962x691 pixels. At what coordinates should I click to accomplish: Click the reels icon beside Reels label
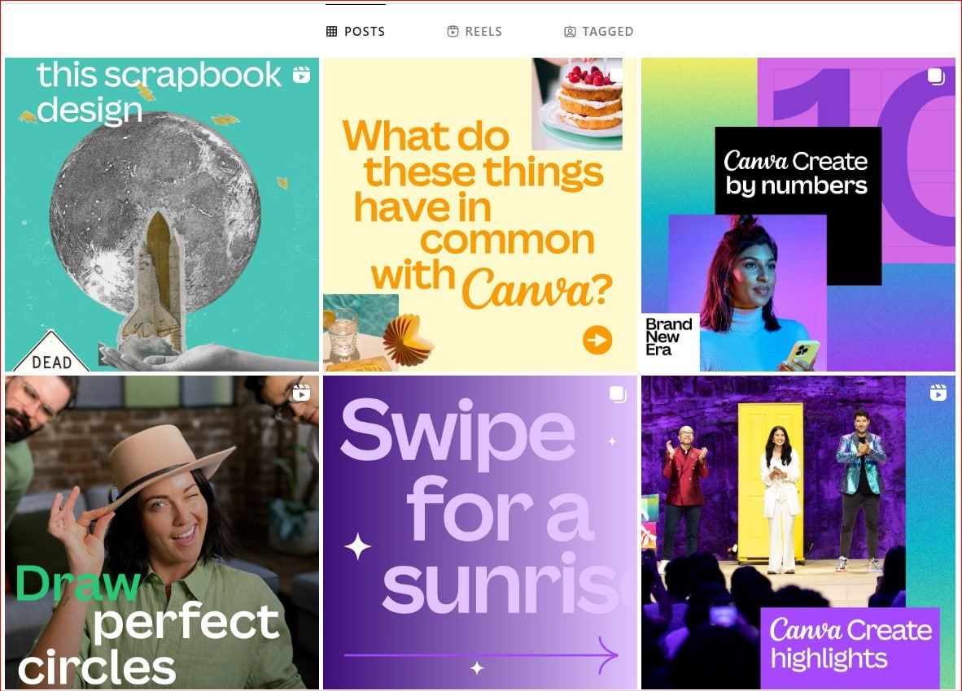(x=453, y=31)
